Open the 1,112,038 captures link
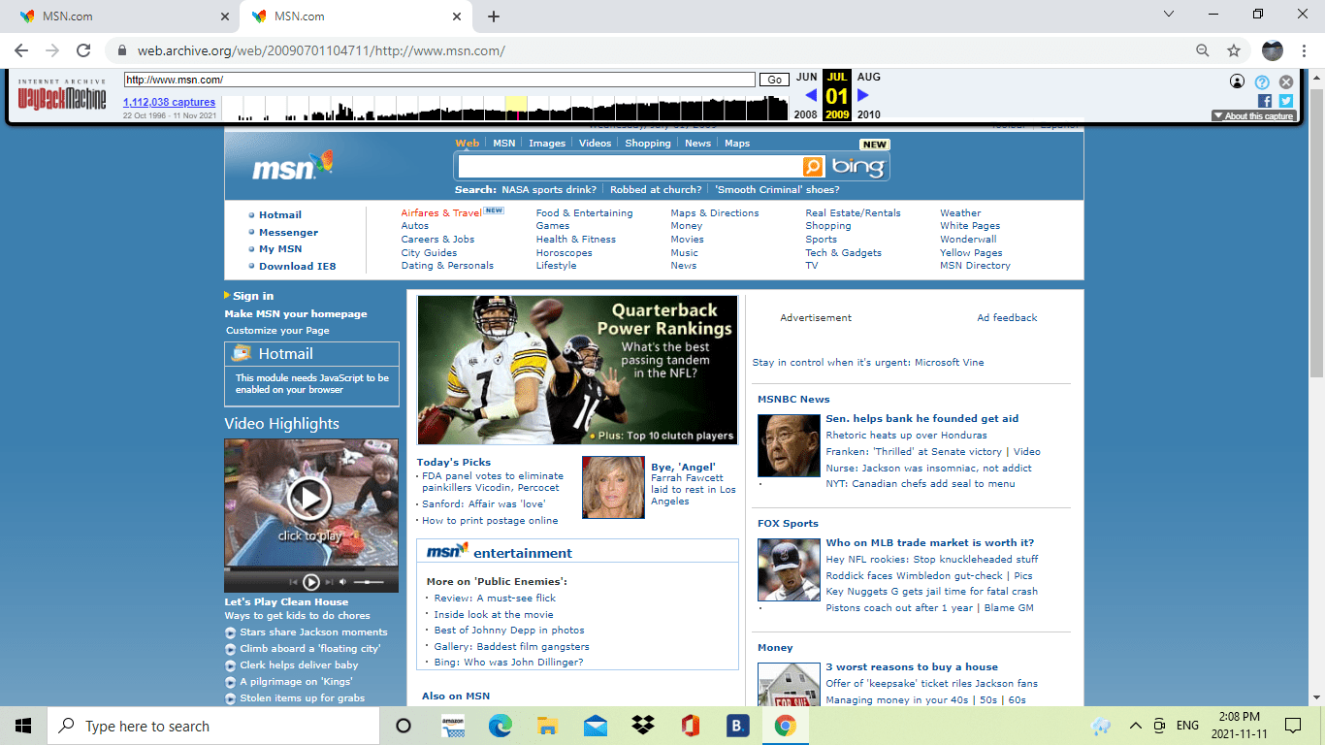This screenshot has height=745, width=1325. (x=169, y=102)
